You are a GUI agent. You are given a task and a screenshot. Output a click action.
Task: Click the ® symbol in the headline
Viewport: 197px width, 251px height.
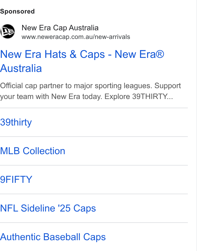160,54
